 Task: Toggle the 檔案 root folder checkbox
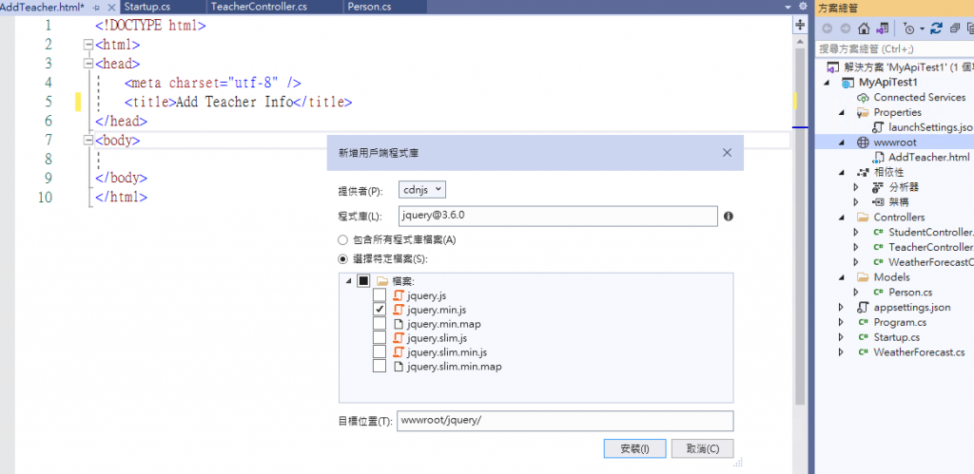point(363,281)
